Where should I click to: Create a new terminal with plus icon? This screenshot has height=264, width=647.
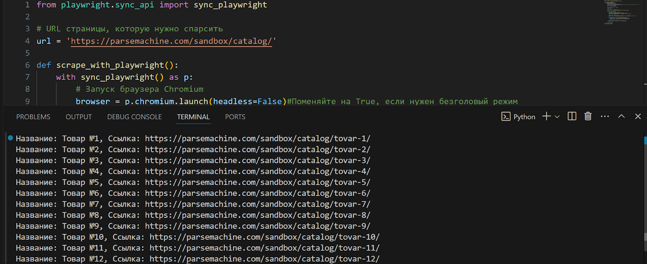pyautogui.click(x=546, y=116)
